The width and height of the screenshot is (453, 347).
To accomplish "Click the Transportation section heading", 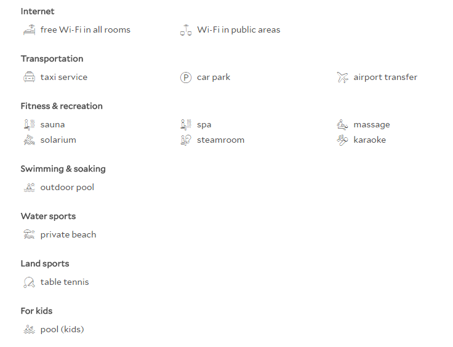I will 52,58.
